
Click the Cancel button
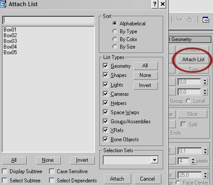click(147, 179)
